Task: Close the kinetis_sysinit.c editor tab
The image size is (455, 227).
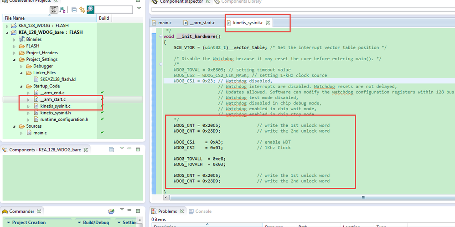Action: pos(268,23)
